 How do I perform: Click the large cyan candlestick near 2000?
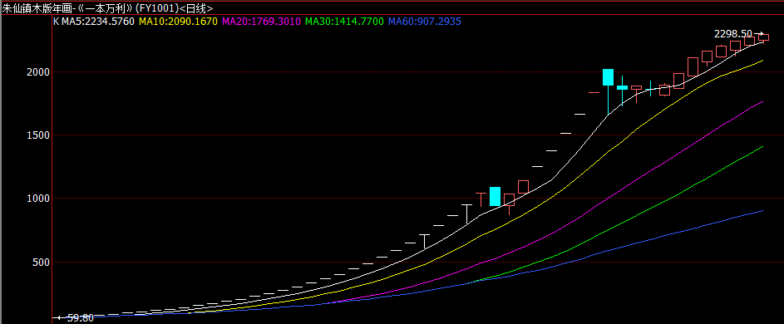click(x=608, y=77)
